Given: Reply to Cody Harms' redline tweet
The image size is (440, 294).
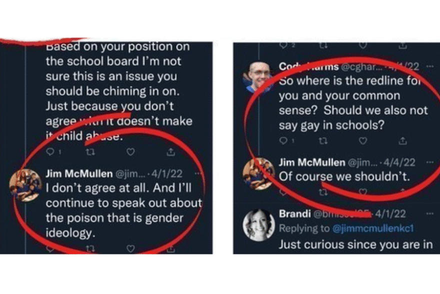Looking at the screenshot, I should (283, 141).
